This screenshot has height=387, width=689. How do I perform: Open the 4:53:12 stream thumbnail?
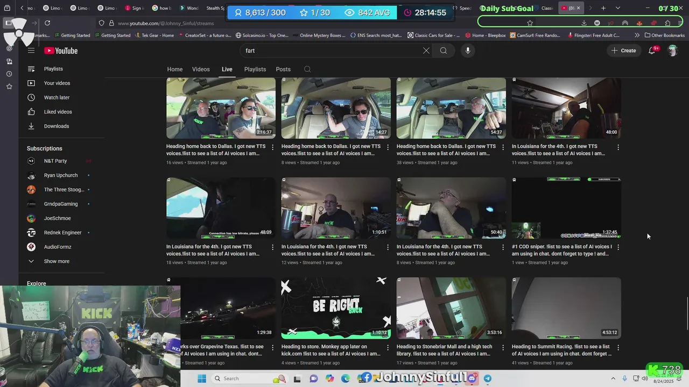[566, 308]
